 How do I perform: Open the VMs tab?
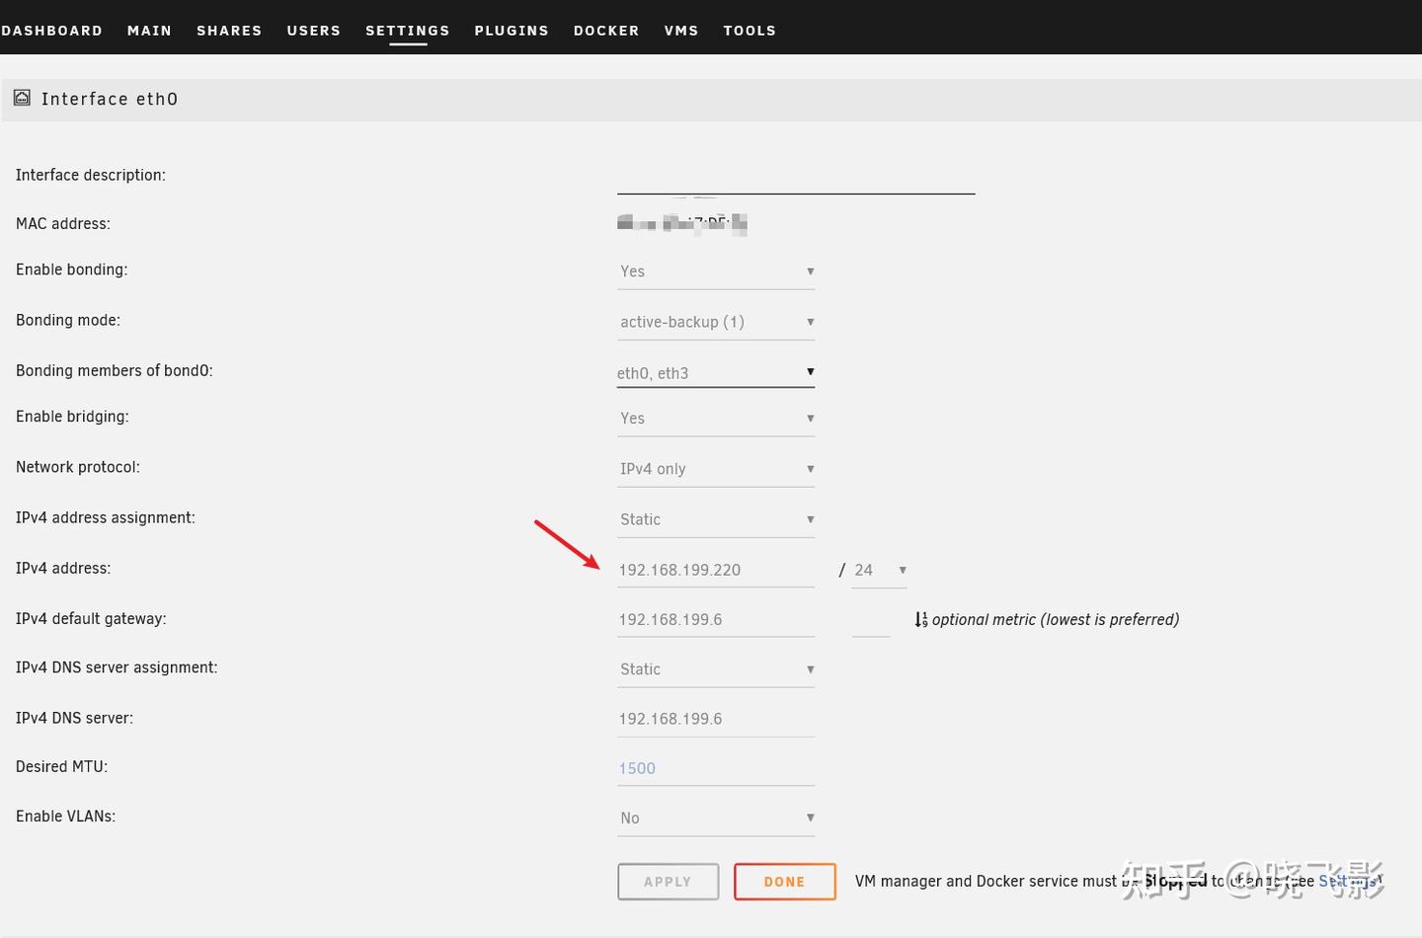click(x=681, y=31)
